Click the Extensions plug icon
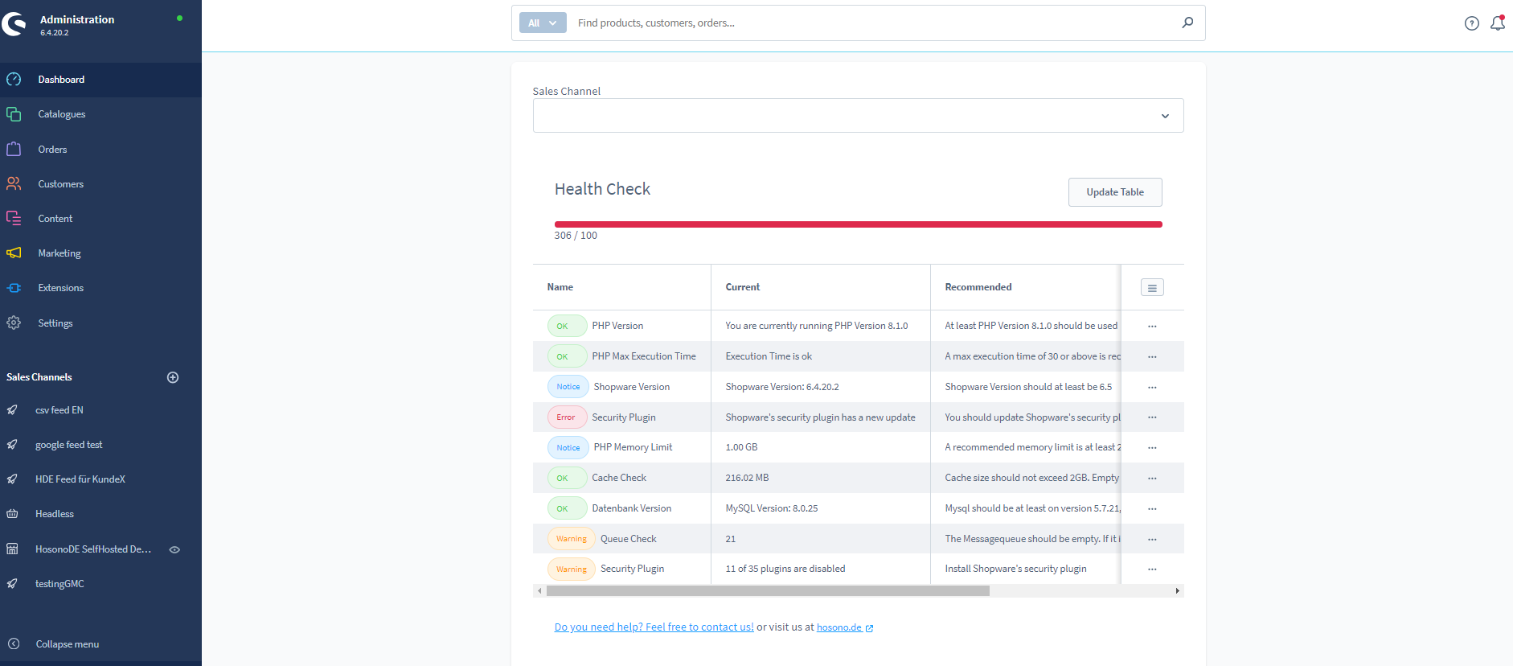1513x666 pixels. 14,288
